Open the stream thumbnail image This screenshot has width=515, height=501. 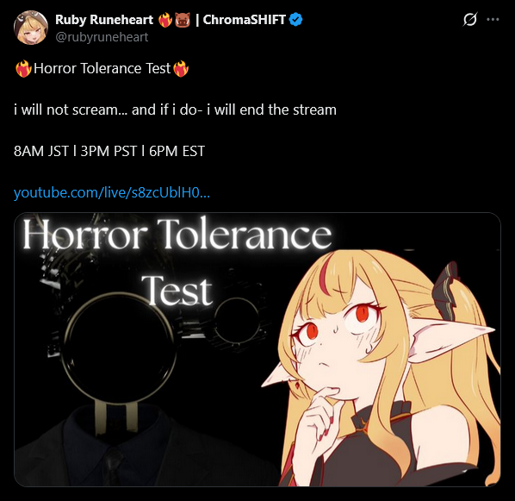[x=257, y=349]
